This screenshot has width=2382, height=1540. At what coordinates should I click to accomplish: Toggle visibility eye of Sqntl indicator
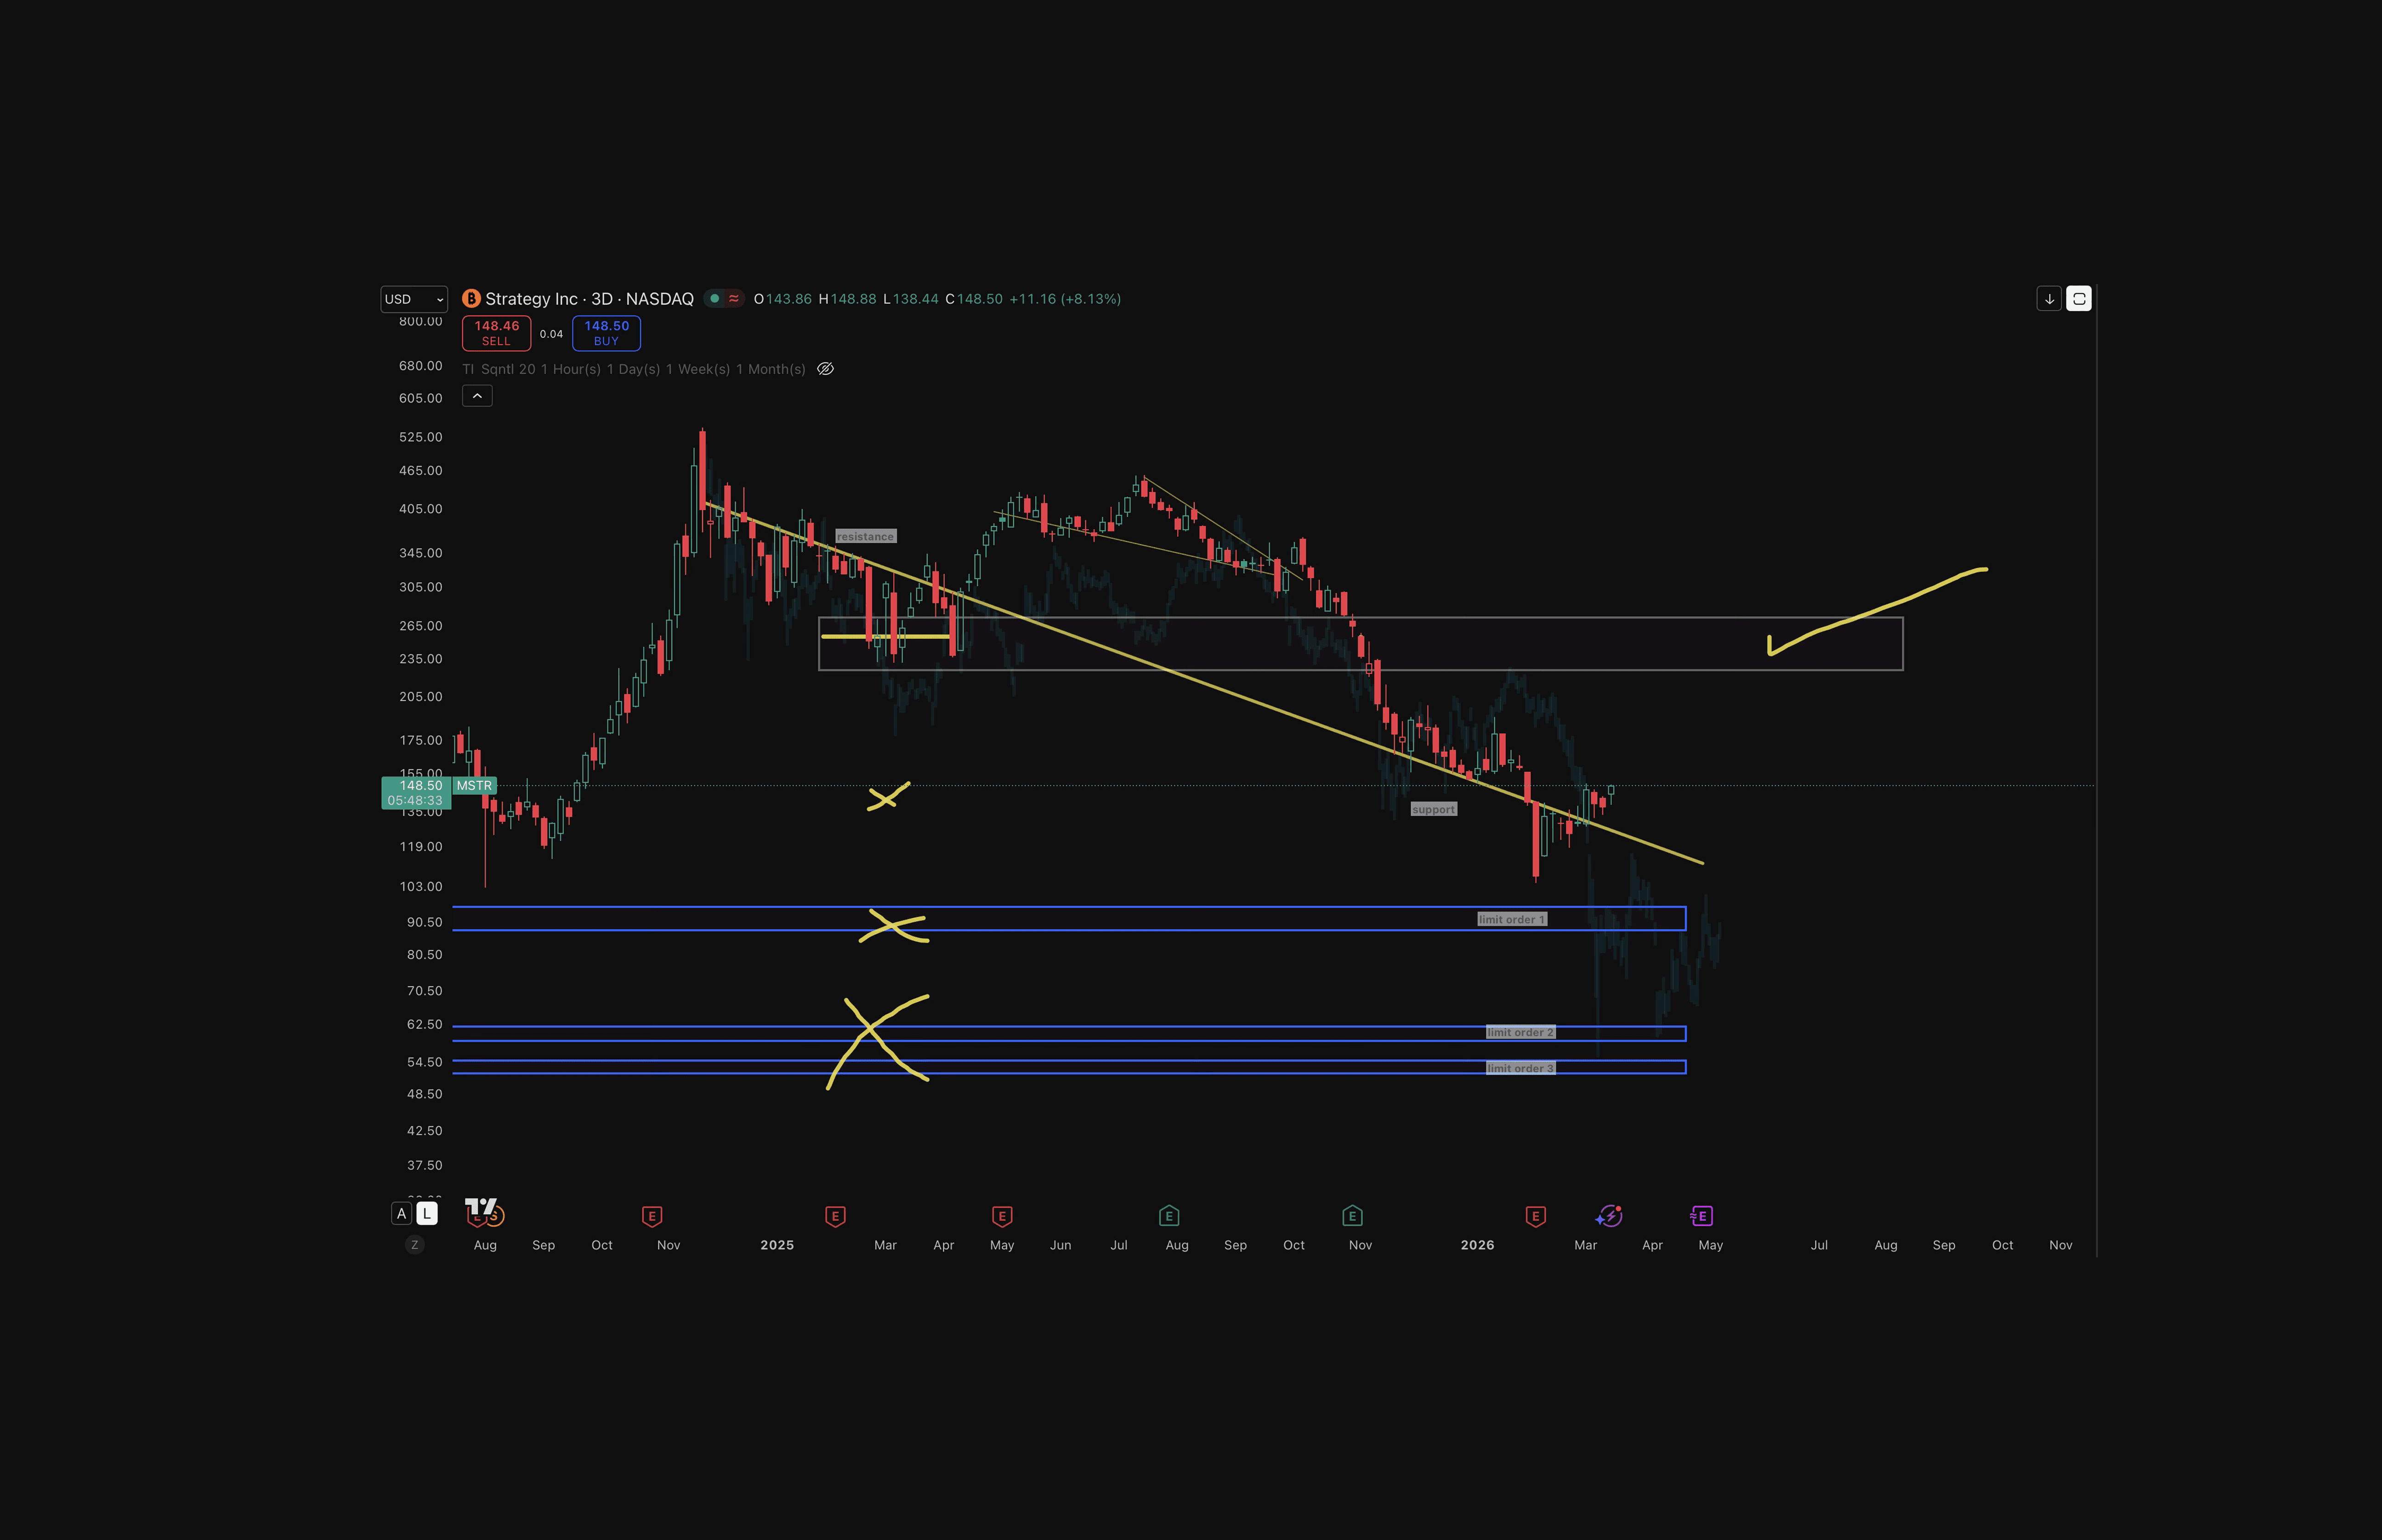point(826,369)
